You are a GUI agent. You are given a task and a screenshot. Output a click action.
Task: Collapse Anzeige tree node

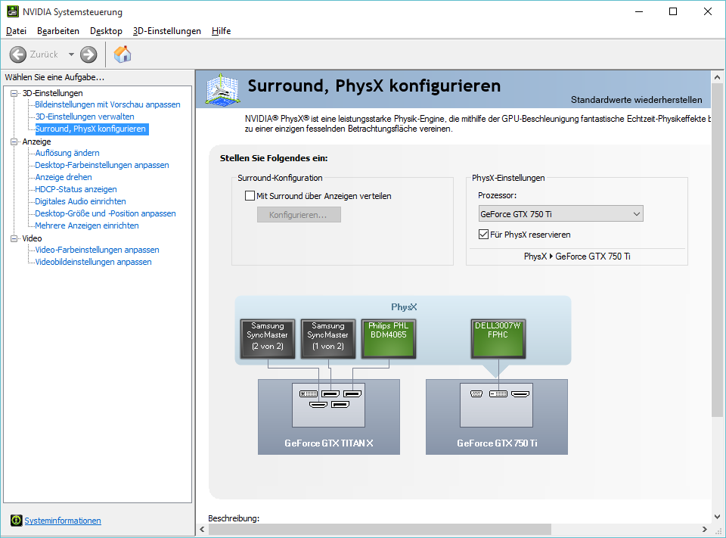[x=14, y=141]
